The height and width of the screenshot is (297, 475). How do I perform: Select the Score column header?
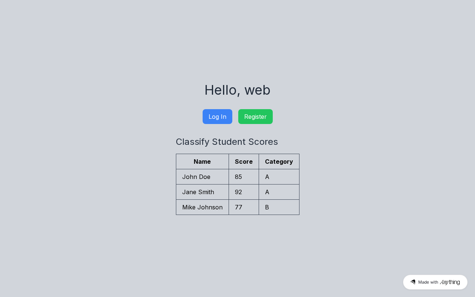click(x=243, y=161)
